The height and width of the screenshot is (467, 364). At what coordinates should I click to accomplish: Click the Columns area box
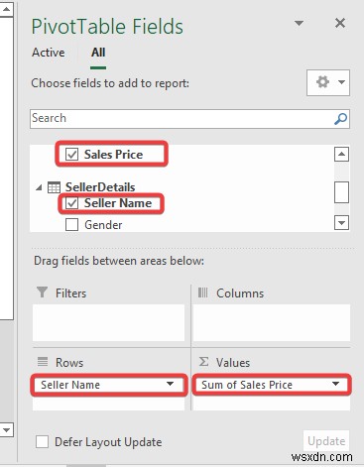click(x=272, y=322)
